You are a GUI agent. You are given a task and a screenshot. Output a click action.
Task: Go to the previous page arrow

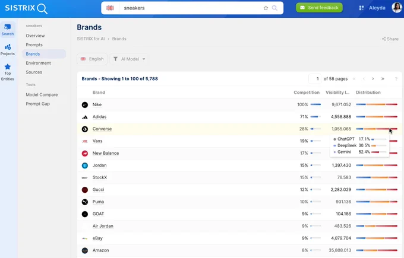364,79
